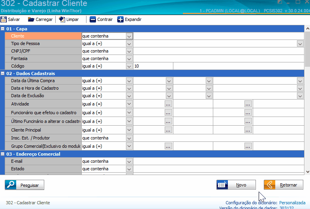Open the Tipo de Pessoa value dropdown
310x209 pixels.
pyautogui.click(x=300, y=44)
